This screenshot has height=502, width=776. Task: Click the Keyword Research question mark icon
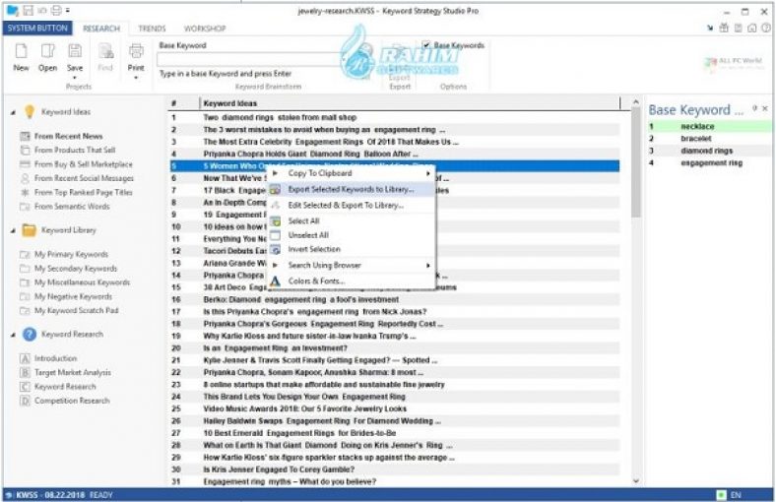point(30,335)
